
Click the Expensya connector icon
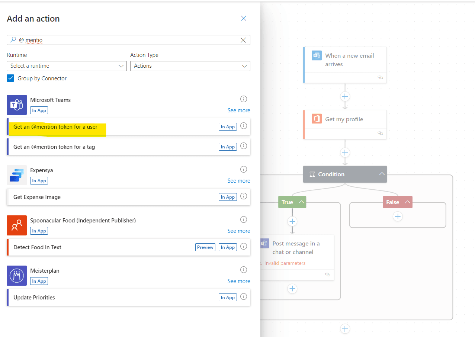(x=17, y=175)
